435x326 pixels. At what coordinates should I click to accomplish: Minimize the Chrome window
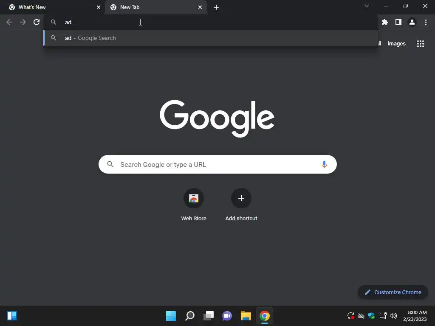386,6
